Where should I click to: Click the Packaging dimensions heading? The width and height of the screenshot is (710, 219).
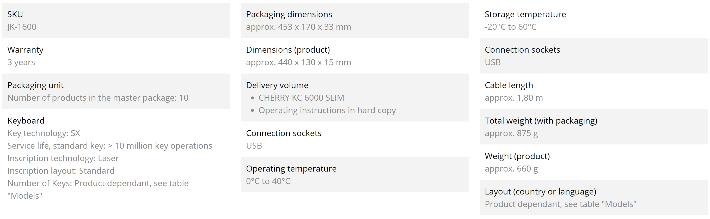[289, 14]
